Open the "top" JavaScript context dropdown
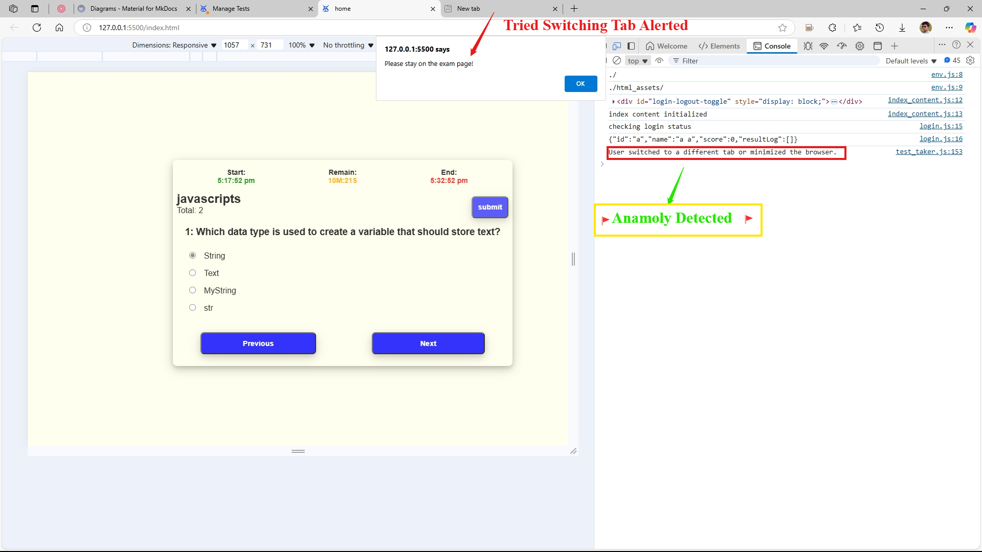The image size is (982, 552). [x=637, y=61]
